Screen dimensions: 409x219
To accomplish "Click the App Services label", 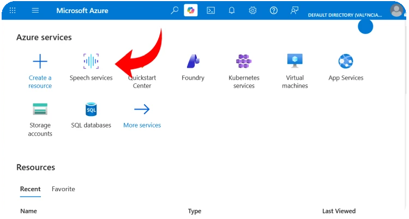I will [346, 78].
